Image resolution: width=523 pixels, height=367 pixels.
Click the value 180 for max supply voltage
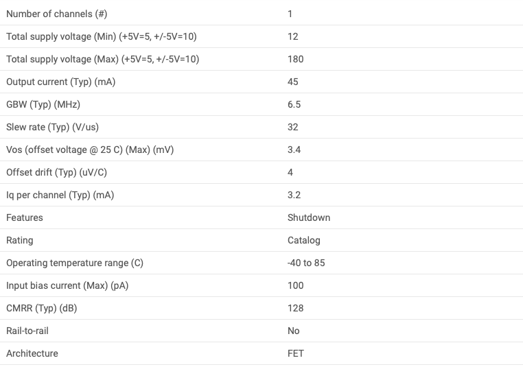296,59
